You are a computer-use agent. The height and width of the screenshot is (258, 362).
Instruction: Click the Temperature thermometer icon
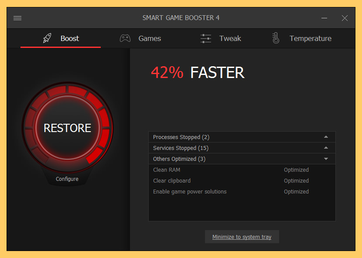276,38
